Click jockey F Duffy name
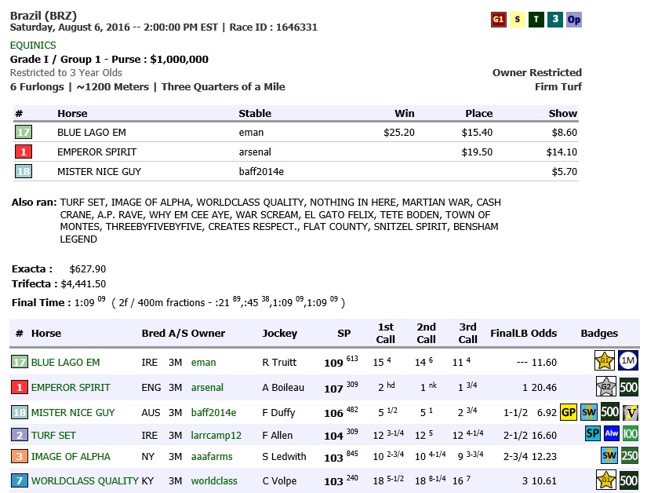 [278, 412]
